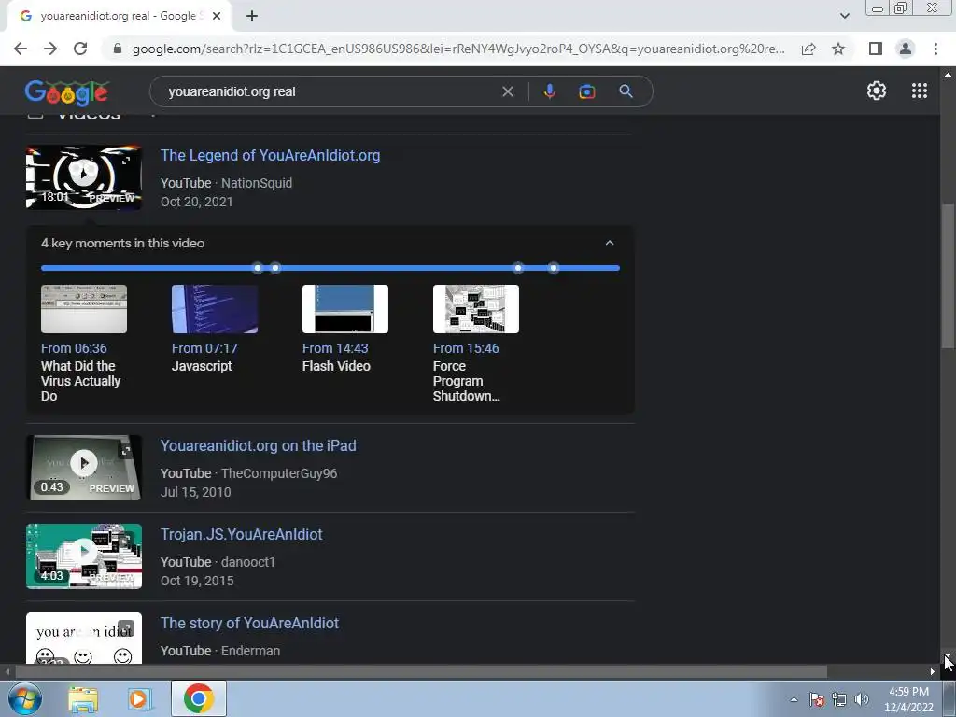Image resolution: width=956 pixels, height=717 pixels.
Task: Open the network tray icon
Action: click(x=839, y=699)
